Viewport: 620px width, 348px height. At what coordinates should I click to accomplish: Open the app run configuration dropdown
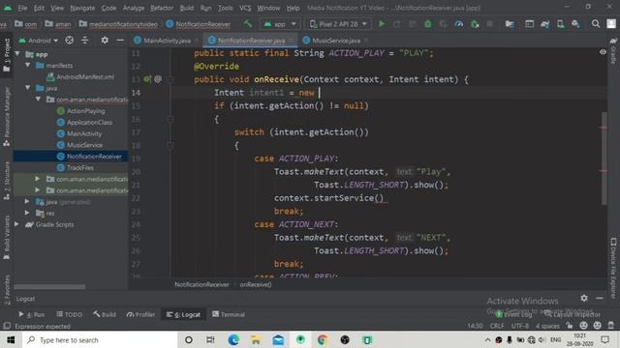[280, 24]
